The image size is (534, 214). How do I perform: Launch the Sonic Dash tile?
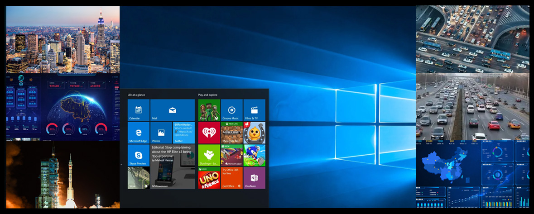click(x=255, y=155)
